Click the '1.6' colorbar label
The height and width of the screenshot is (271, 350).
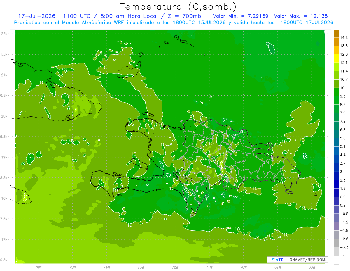click(x=343, y=189)
